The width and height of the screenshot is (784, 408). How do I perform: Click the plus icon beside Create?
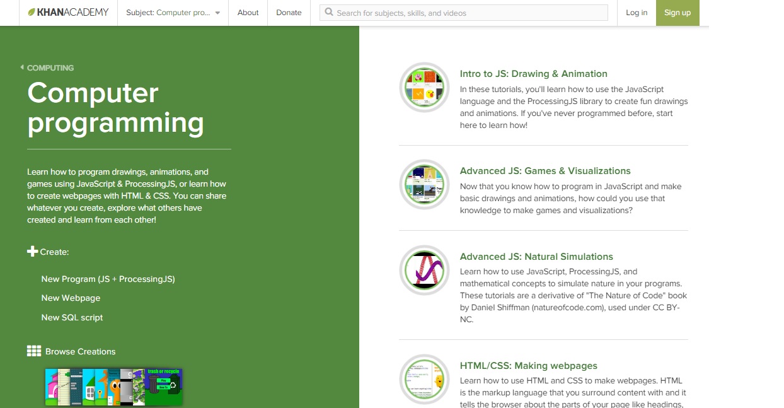[33, 251]
